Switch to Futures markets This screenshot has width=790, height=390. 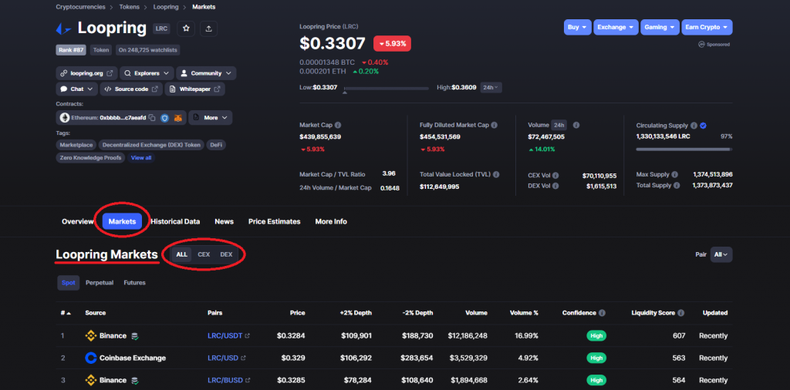[x=134, y=283]
